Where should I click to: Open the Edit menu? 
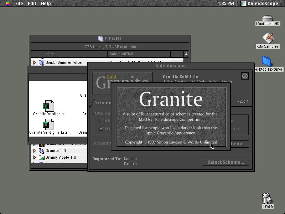coord(32,3)
